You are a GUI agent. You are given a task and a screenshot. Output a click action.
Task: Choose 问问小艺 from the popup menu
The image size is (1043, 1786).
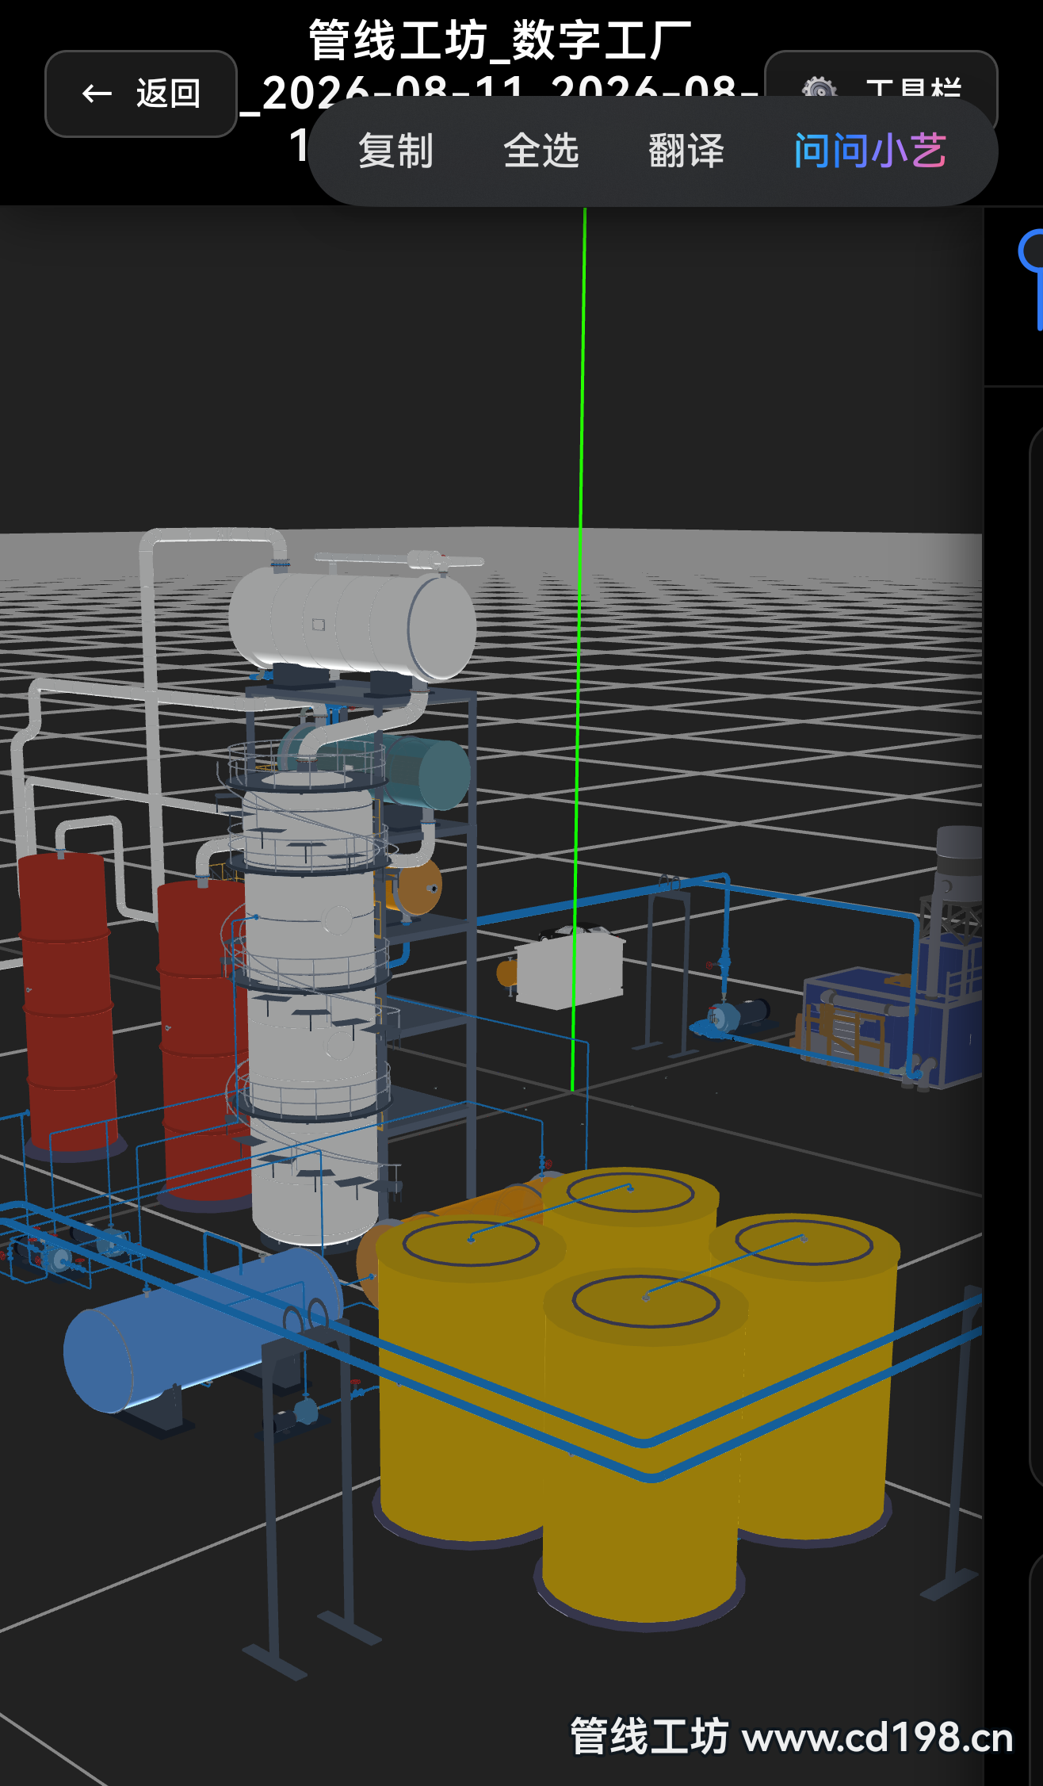pos(869,151)
